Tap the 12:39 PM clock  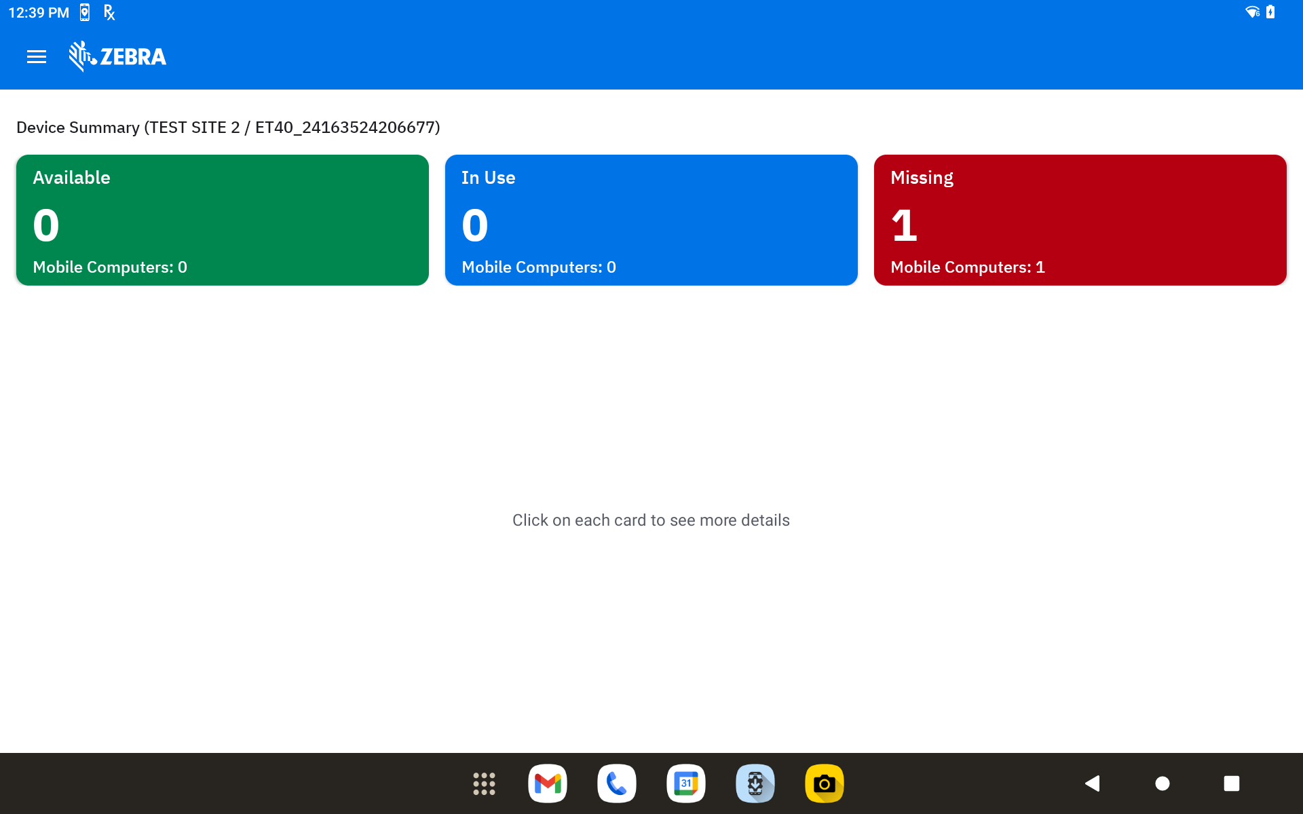coord(39,12)
